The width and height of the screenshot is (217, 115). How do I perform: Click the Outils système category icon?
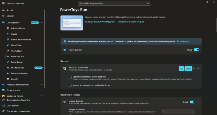coord(3,23)
